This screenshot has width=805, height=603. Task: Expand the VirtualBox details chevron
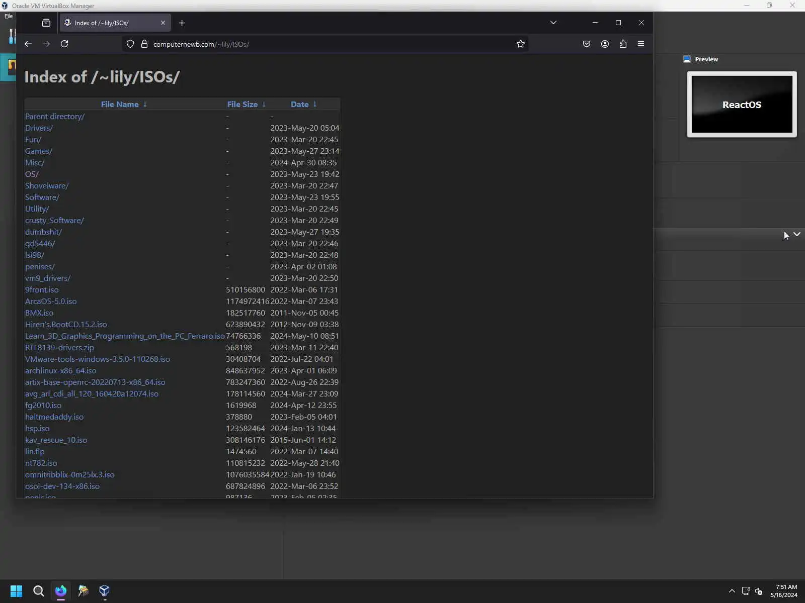(797, 234)
